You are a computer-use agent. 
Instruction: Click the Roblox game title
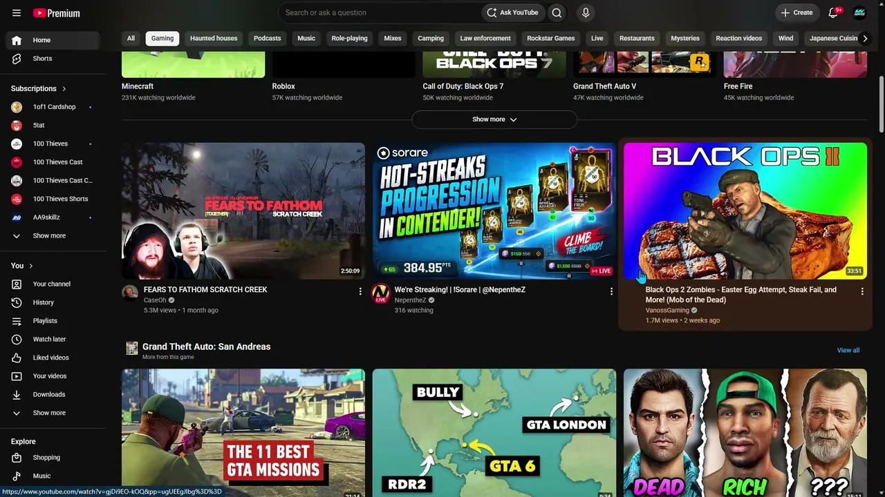[x=283, y=86]
